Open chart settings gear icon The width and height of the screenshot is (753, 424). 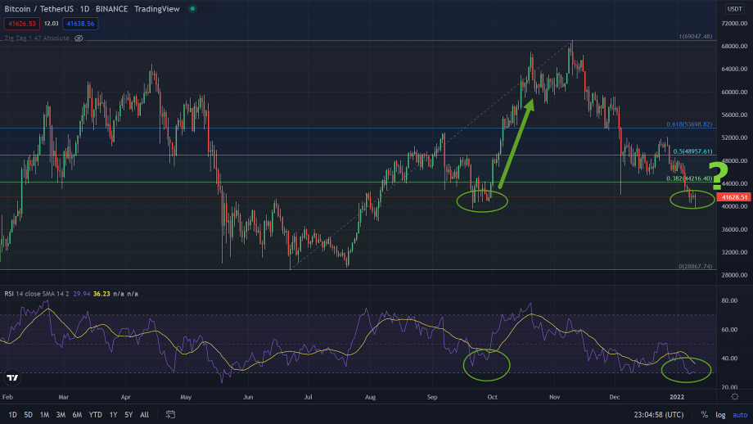click(734, 396)
